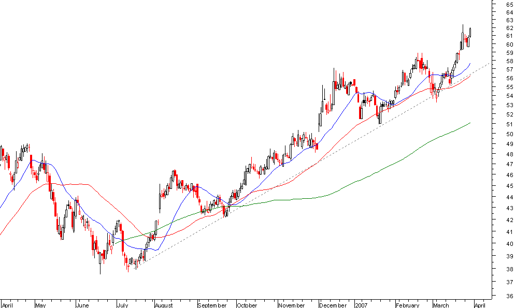Click the February label on time axis
The height and width of the screenshot is (308, 515).
click(408, 305)
